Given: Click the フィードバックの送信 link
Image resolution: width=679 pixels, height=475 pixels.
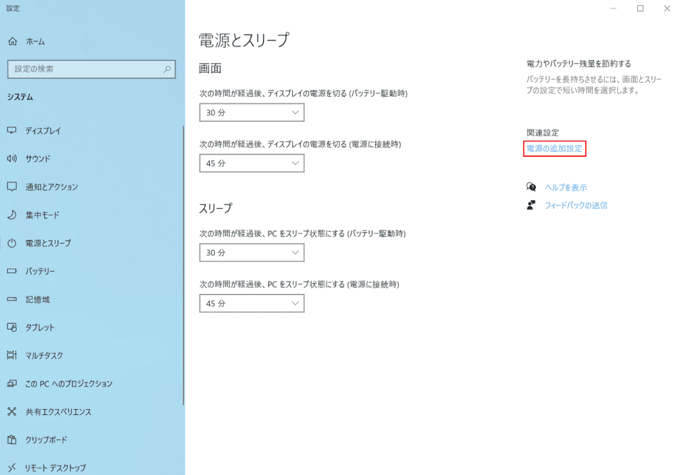Looking at the screenshot, I should point(576,205).
